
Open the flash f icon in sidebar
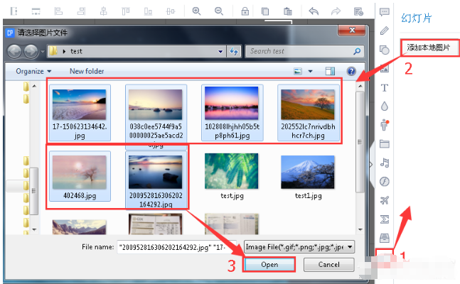click(385, 182)
